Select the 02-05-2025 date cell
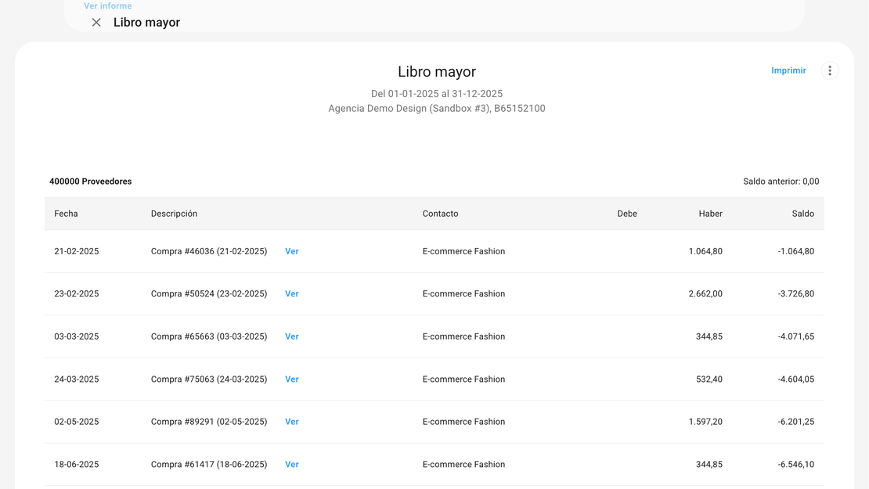The width and height of the screenshot is (869, 489). (77, 422)
